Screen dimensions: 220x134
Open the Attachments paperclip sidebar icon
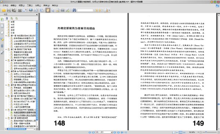(x=2, y=46)
